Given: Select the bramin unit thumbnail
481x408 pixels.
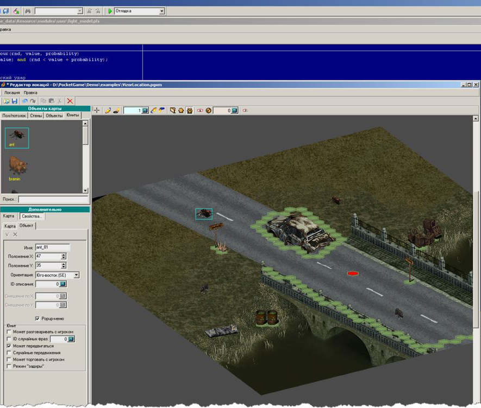Looking at the screenshot, I should pos(17,167).
